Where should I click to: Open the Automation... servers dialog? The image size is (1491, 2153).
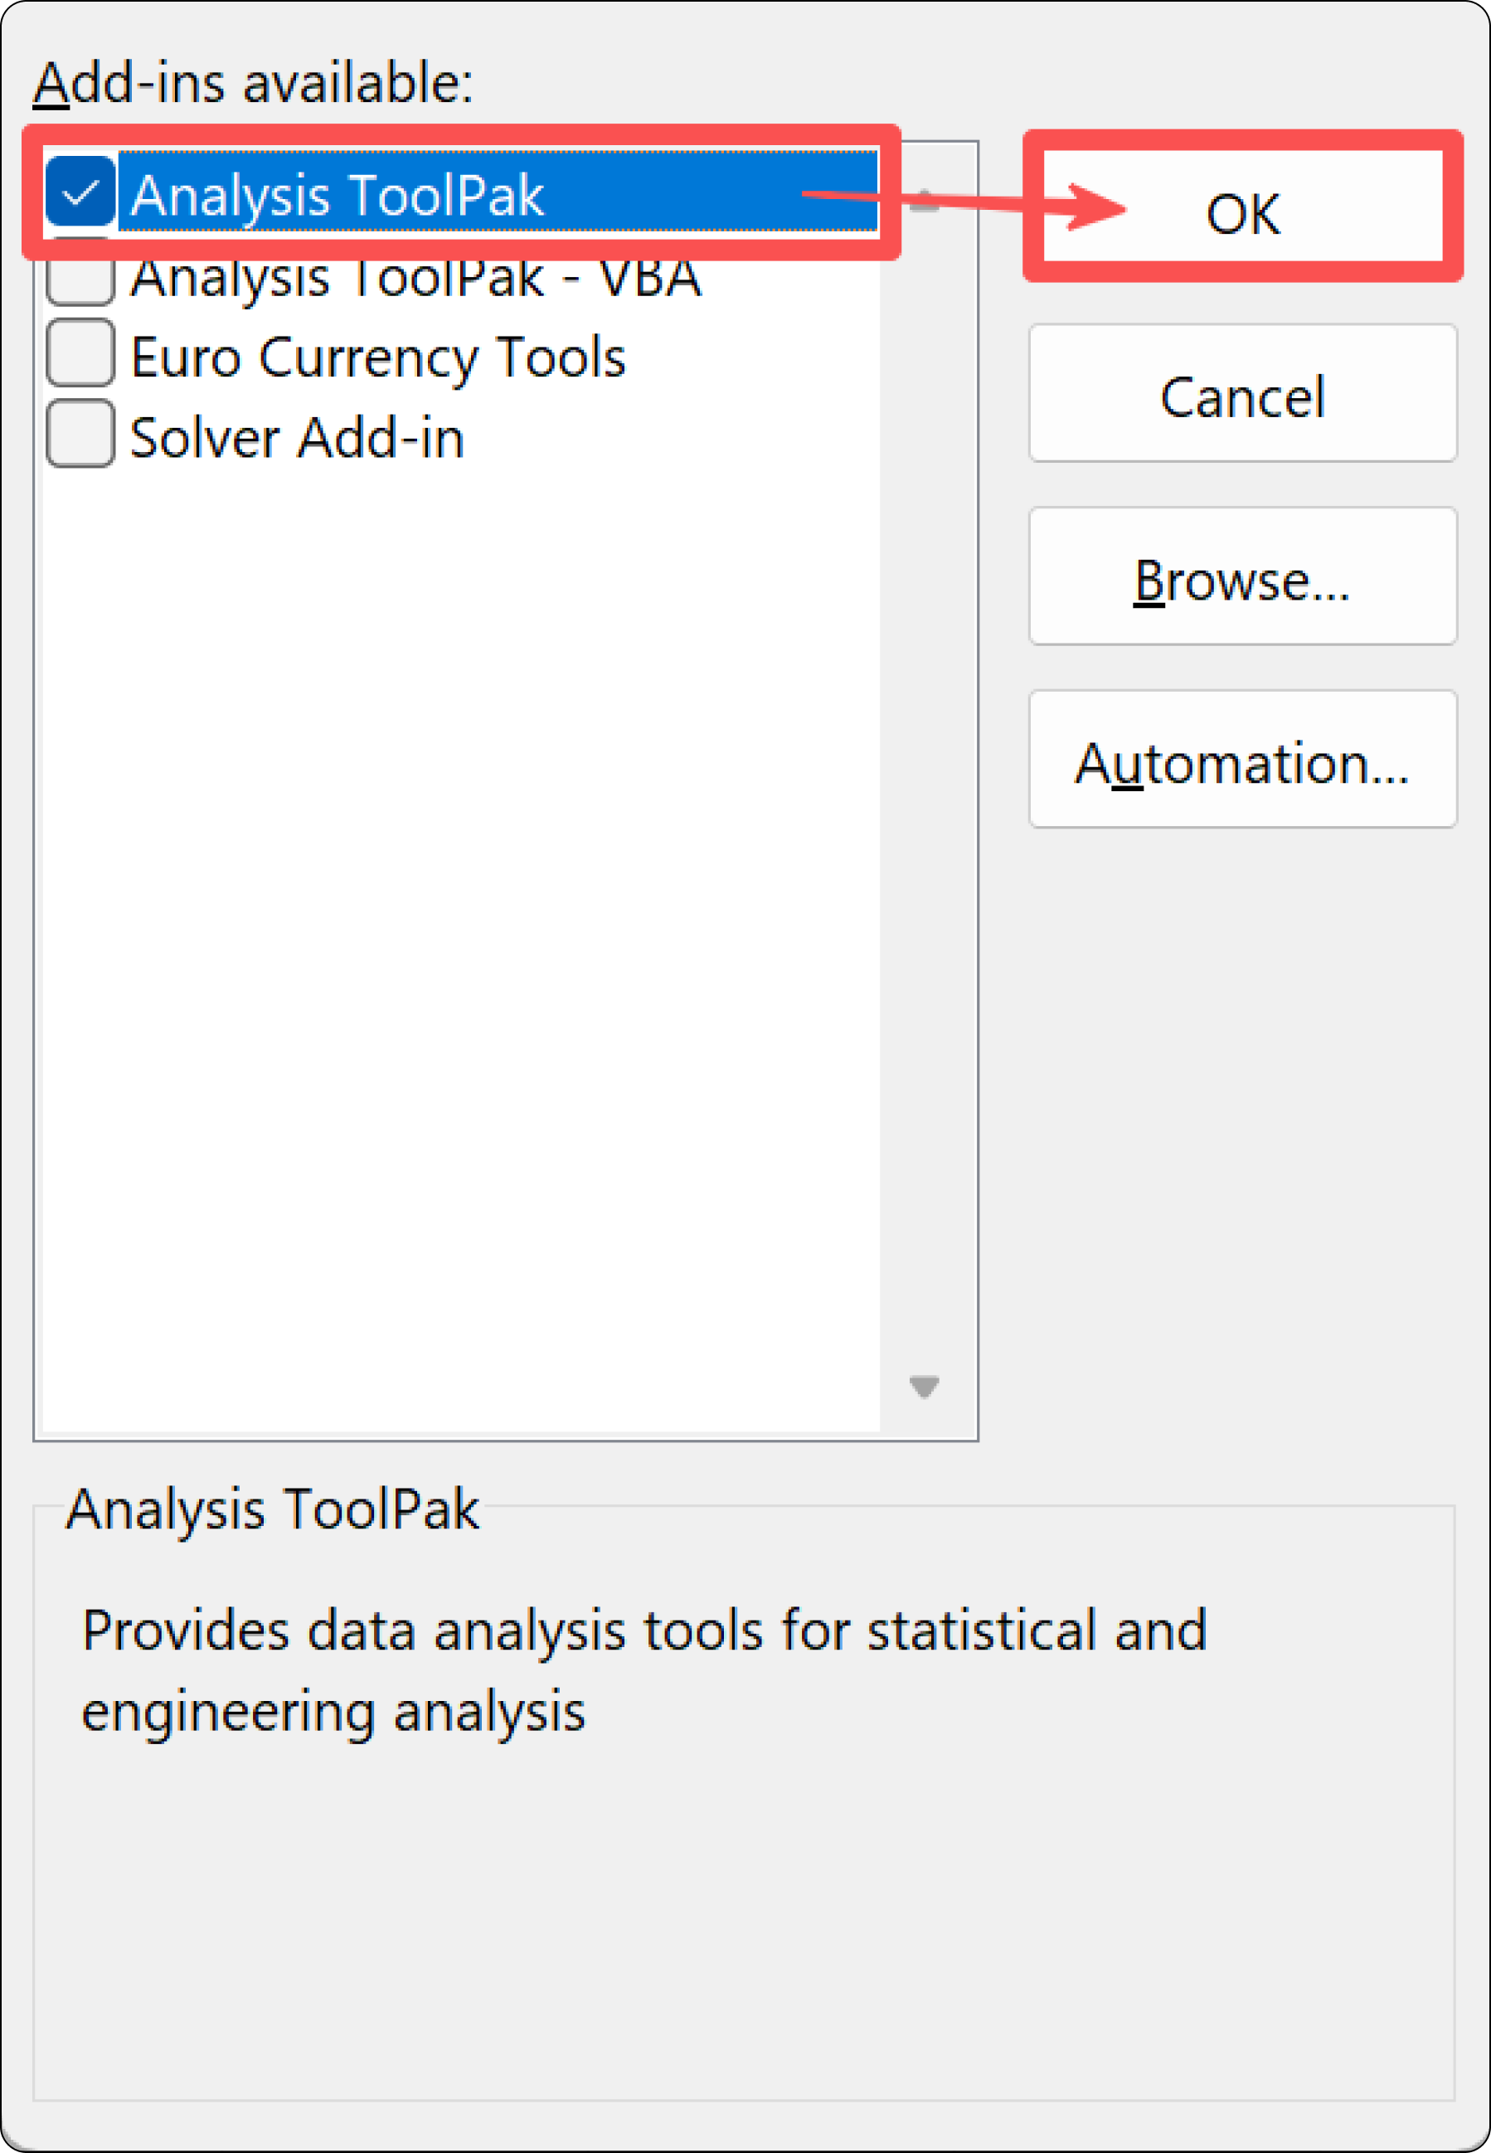[x=1242, y=761]
